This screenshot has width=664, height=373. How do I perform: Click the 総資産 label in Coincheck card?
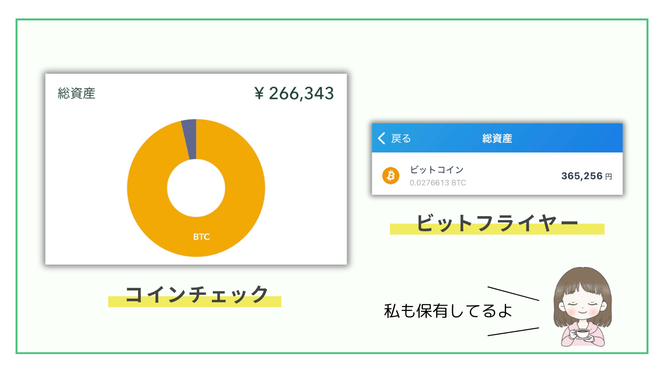(x=76, y=93)
